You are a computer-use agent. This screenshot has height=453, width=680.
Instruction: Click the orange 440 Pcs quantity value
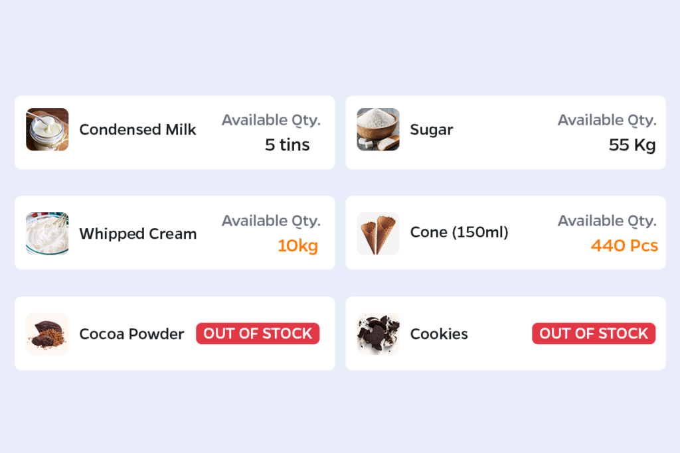coord(624,245)
